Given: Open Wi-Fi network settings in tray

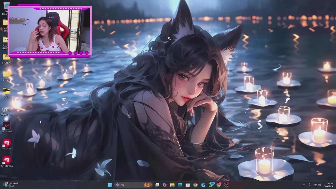Looking at the screenshot, I should [x=315, y=185].
